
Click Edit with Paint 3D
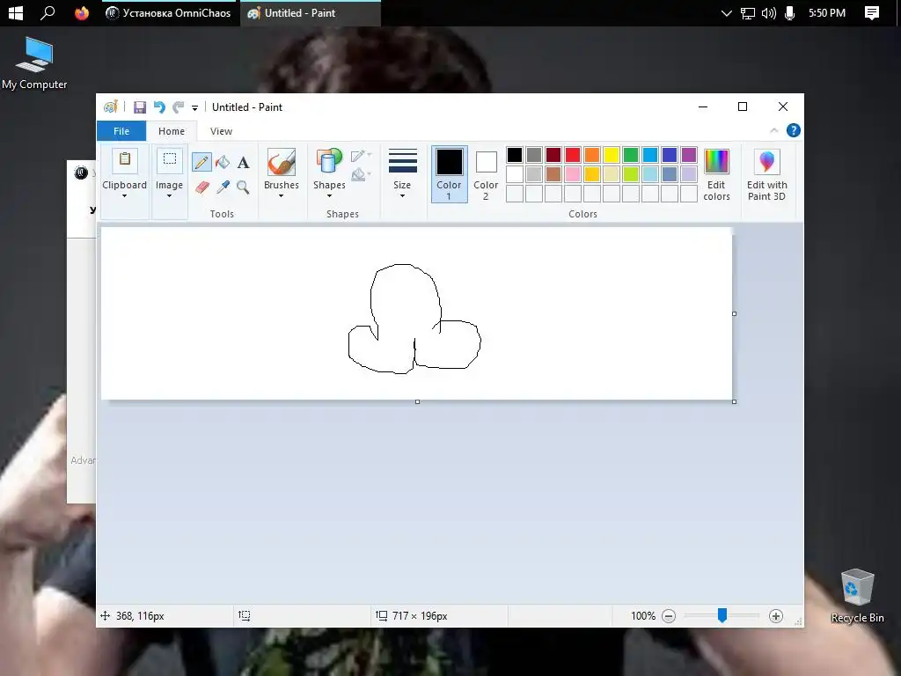tap(767, 175)
